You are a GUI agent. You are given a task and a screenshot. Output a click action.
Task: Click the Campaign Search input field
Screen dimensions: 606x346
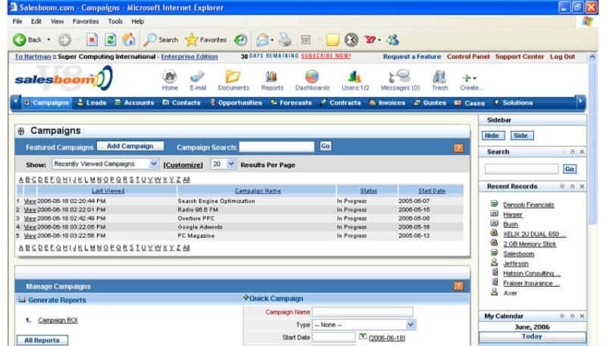tap(276, 146)
